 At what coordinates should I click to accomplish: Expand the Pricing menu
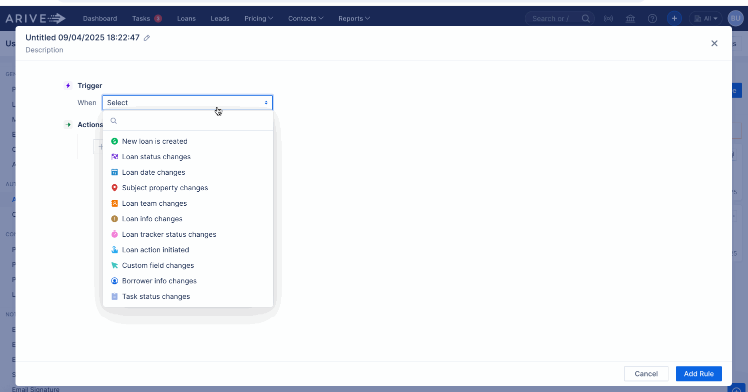[259, 19]
